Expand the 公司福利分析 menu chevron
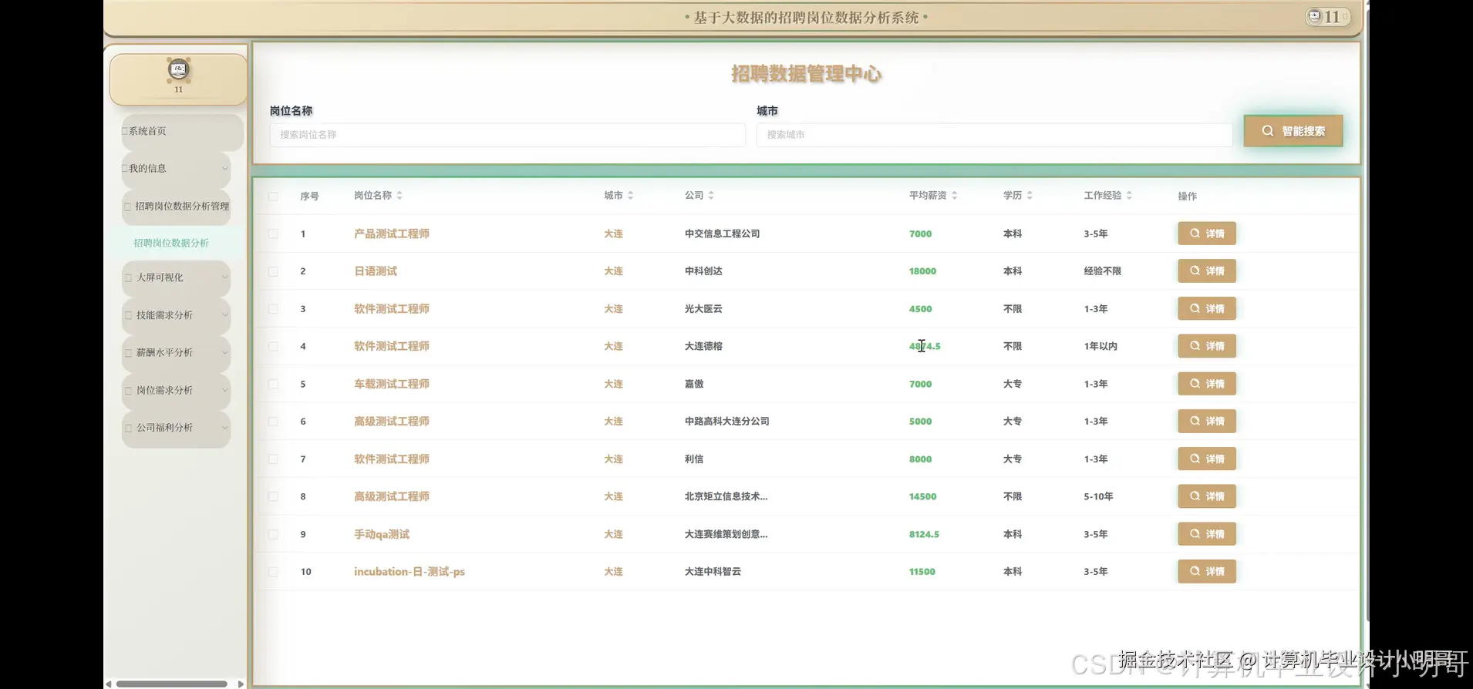The image size is (1473, 689). [225, 428]
